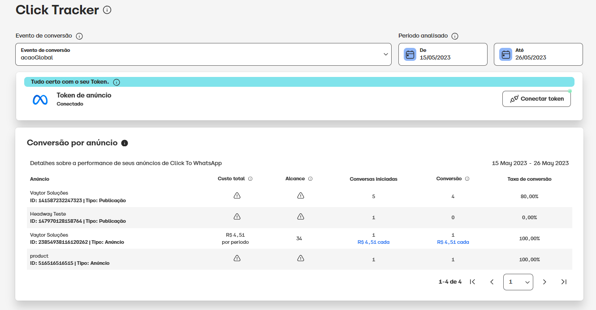Click the 80,00% conversion rate cell
Image resolution: width=596 pixels, height=310 pixels.
[530, 196]
